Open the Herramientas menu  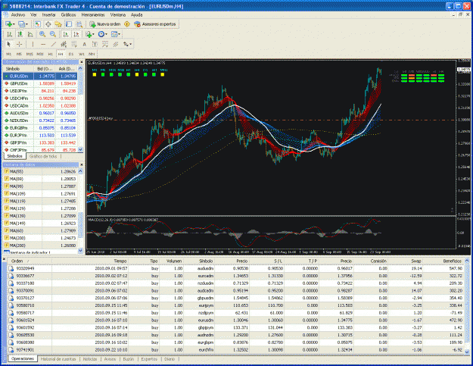coord(93,14)
